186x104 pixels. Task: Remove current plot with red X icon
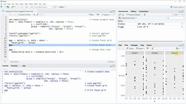pyautogui.click(x=148, y=48)
